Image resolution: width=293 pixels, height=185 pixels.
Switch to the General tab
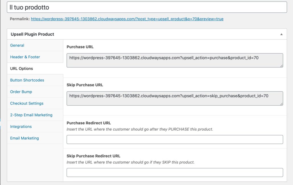point(17,45)
